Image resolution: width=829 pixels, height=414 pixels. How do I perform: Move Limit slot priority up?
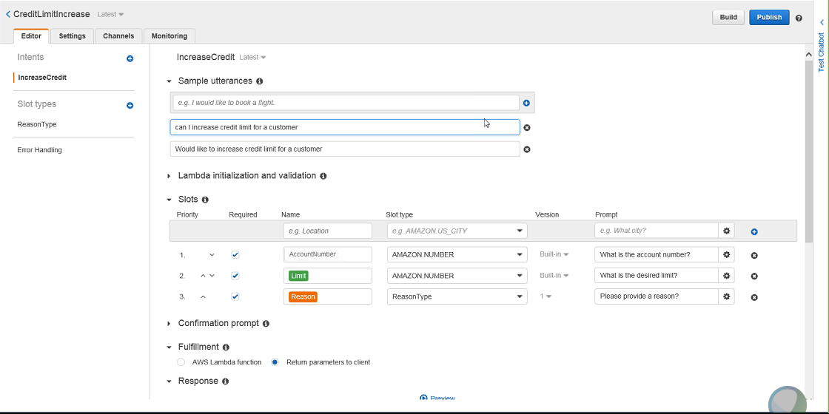[202, 276]
